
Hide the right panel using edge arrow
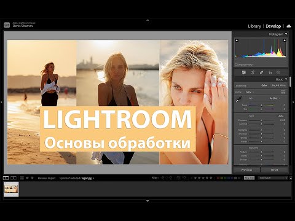click(294, 102)
